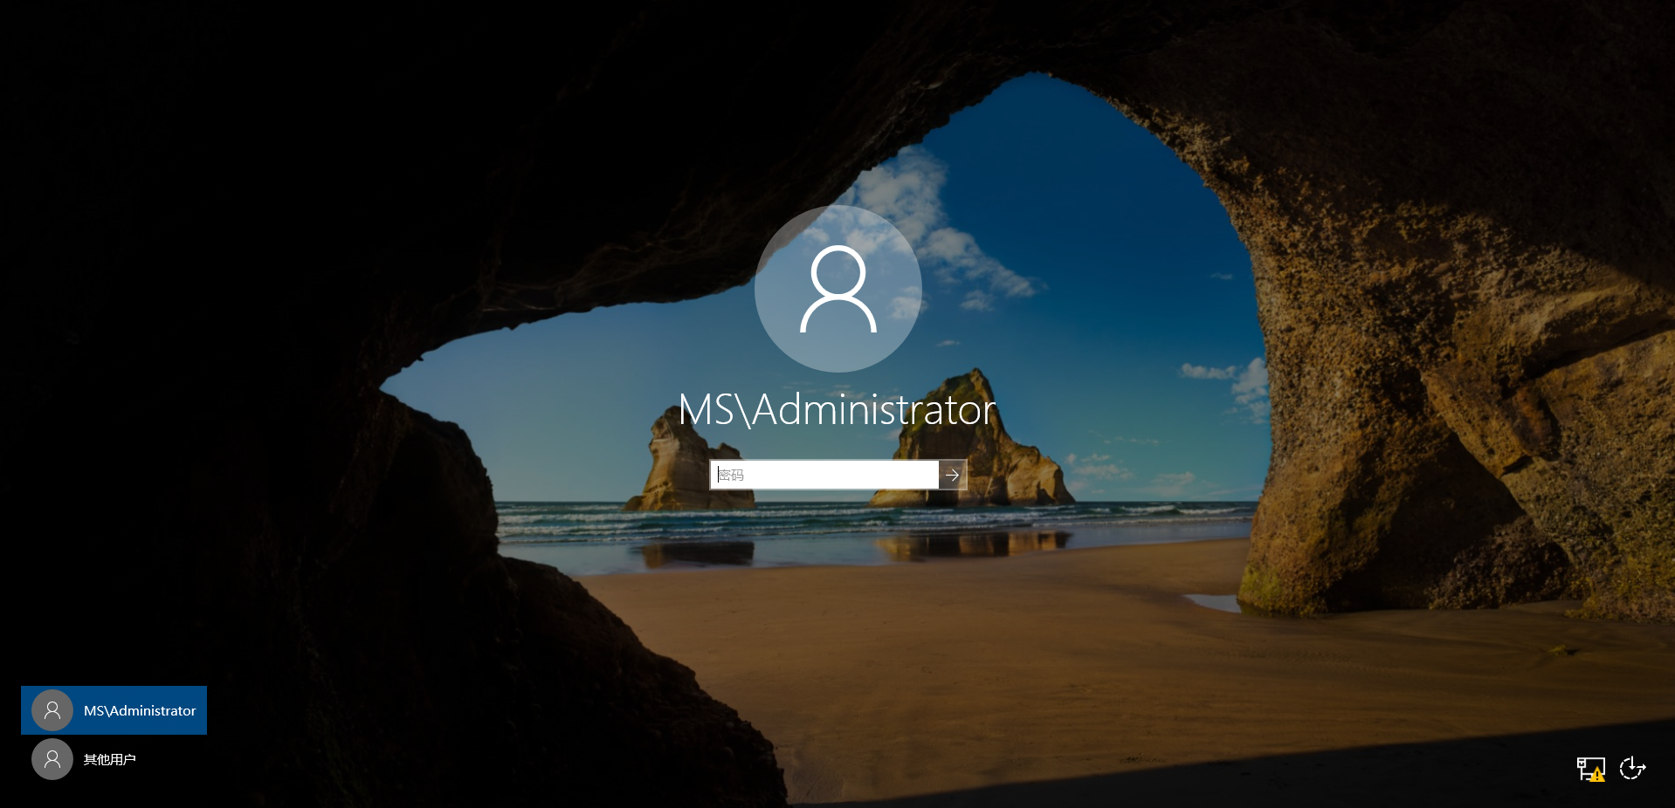Show accessibility options from bottom-right corner icon
The width and height of the screenshot is (1675, 808).
click(x=1631, y=768)
